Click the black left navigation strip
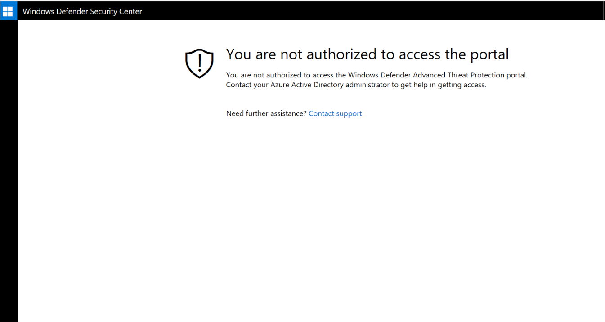This screenshot has height=322, width=605. (x=9, y=171)
